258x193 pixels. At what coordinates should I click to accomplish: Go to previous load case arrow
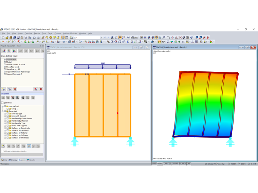(105, 38)
